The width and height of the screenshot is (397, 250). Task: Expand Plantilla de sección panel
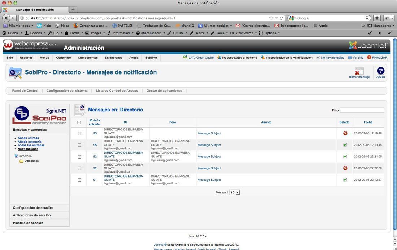(x=39, y=223)
